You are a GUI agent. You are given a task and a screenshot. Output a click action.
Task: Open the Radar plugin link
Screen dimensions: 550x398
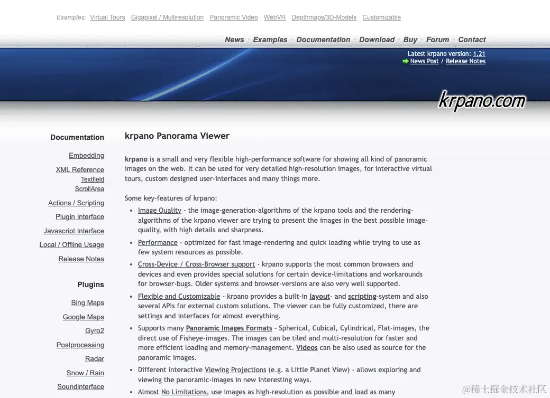[x=95, y=359]
